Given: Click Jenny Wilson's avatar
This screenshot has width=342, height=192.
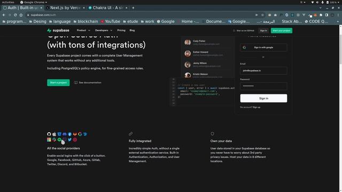Looking at the screenshot, I should click(x=188, y=65).
